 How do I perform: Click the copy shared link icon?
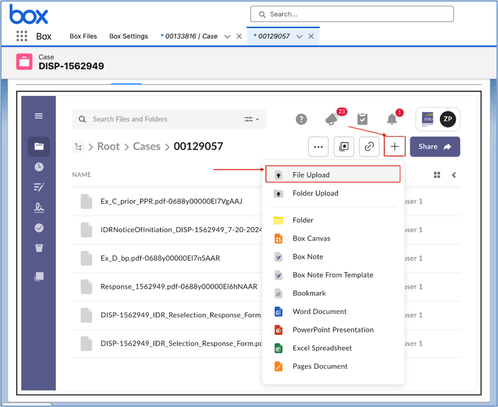tap(369, 147)
